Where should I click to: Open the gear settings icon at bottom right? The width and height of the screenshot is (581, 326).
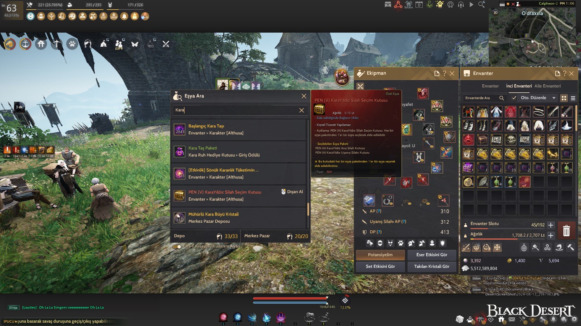click(574, 319)
